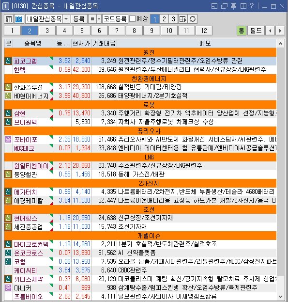The height and width of the screenshot is (302, 288).
Task: Click the 신 icon beside 마이크로컨텍
Action: pos(8,244)
